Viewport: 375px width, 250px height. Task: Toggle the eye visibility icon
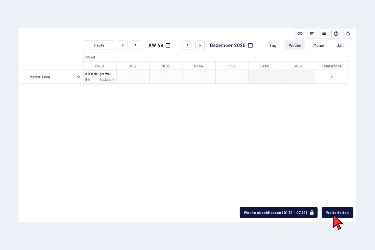300,34
